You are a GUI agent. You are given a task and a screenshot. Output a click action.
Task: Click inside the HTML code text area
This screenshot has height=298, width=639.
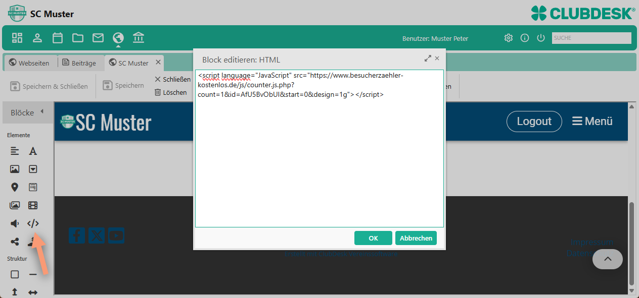tap(319, 149)
